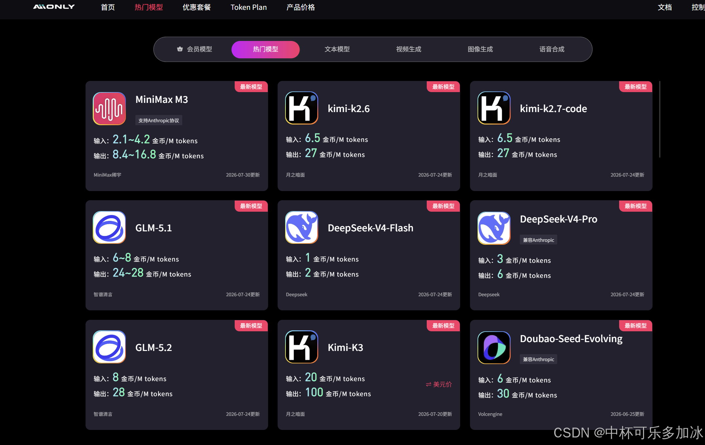Open the Token Plan nav item

(x=249, y=7)
